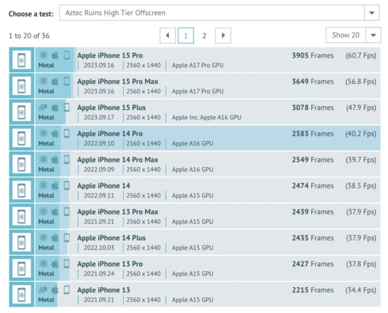Expand the test selector dropdown arrow
This screenshot has height=313, width=388.
click(x=372, y=13)
